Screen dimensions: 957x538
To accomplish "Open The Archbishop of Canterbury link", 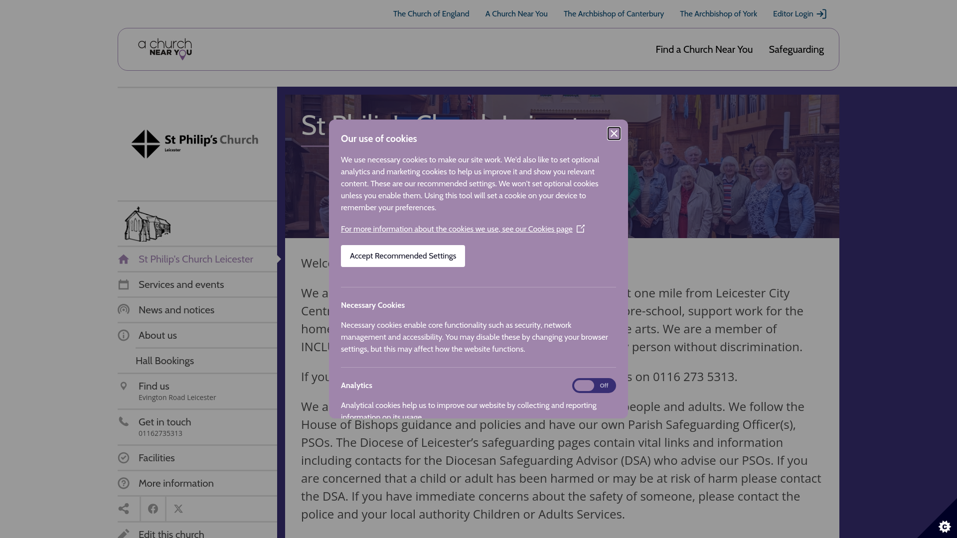I will pyautogui.click(x=614, y=14).
